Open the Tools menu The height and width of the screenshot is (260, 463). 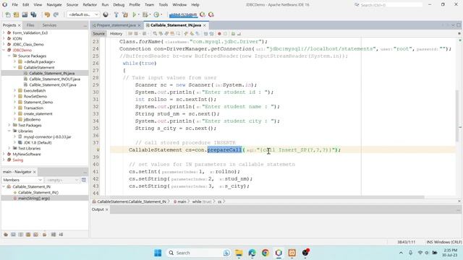pos(163,5)
